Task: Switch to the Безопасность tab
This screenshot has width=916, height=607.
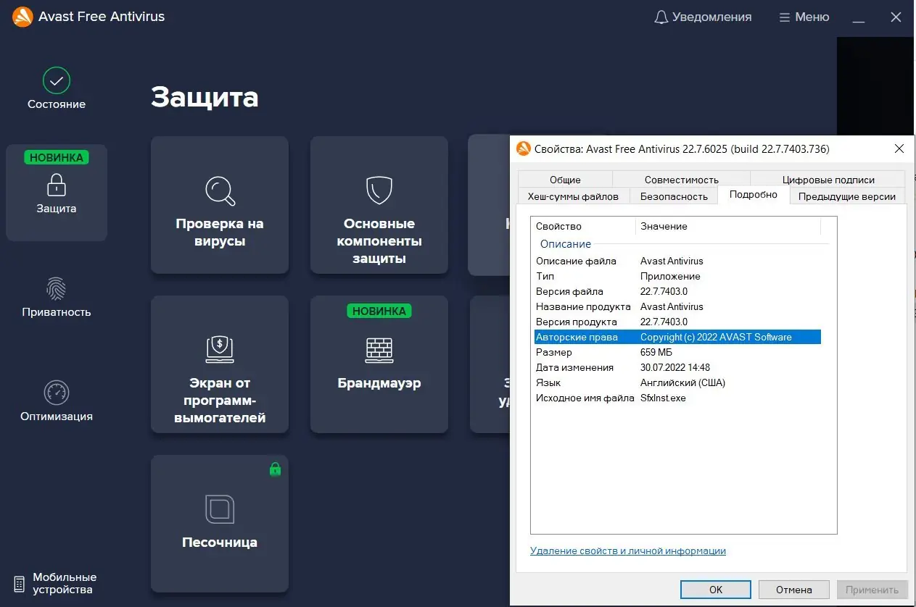Action: (x=673, y=196)
